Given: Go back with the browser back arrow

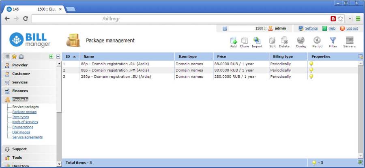Looking at the screenshot, I should coord(7,19).
